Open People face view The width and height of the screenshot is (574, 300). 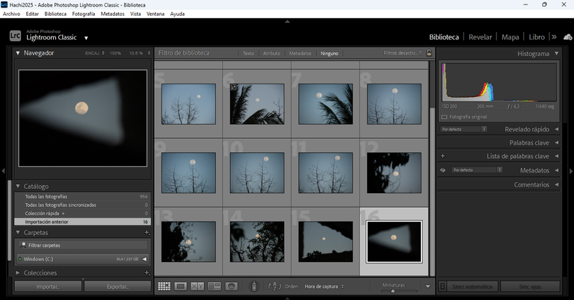click(x=232, y=287)
